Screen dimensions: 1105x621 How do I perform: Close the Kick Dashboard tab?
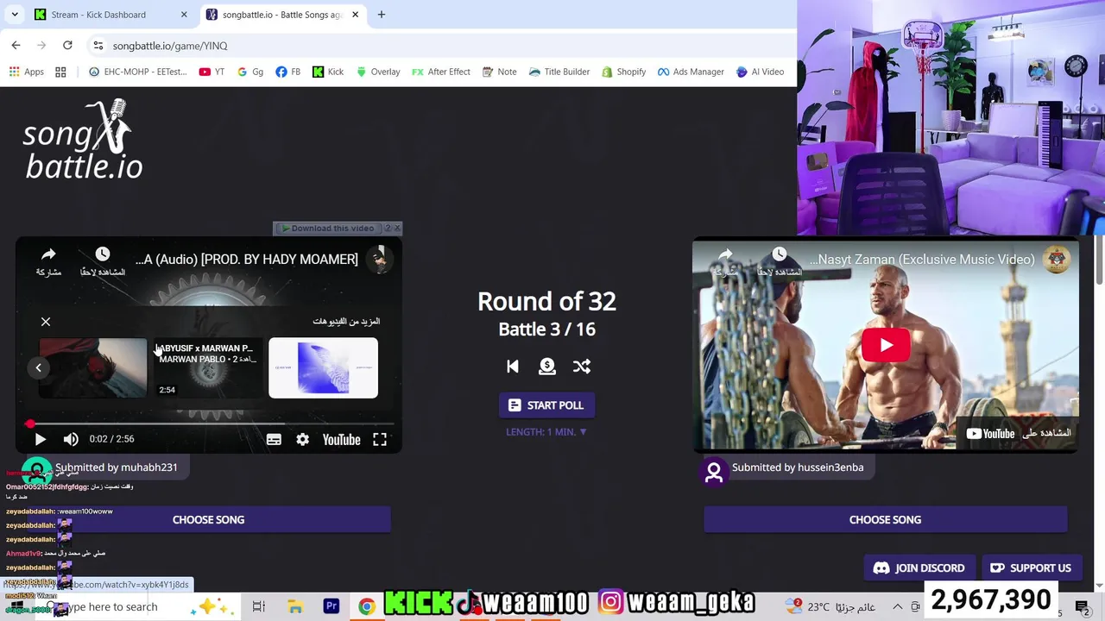point(184,15)
